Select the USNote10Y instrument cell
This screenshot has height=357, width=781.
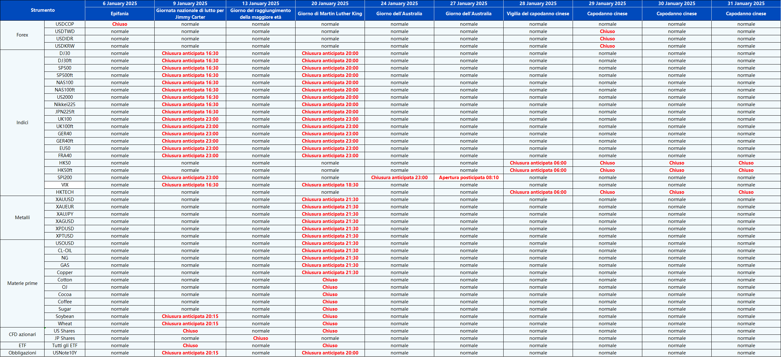point(65,353)
